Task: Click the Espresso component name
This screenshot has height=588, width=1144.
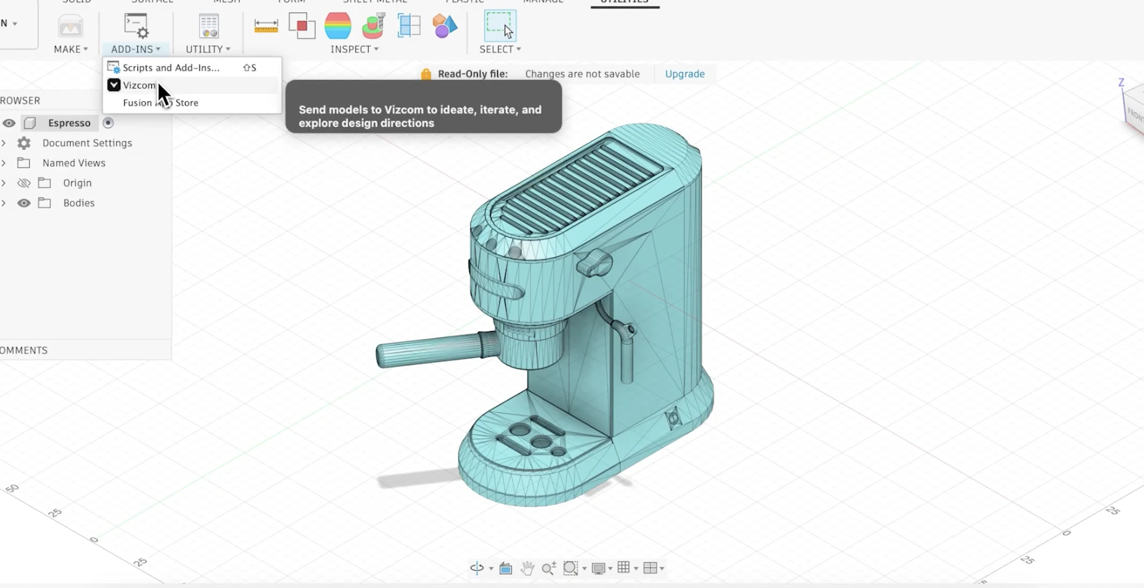Action: pos(69,123)
